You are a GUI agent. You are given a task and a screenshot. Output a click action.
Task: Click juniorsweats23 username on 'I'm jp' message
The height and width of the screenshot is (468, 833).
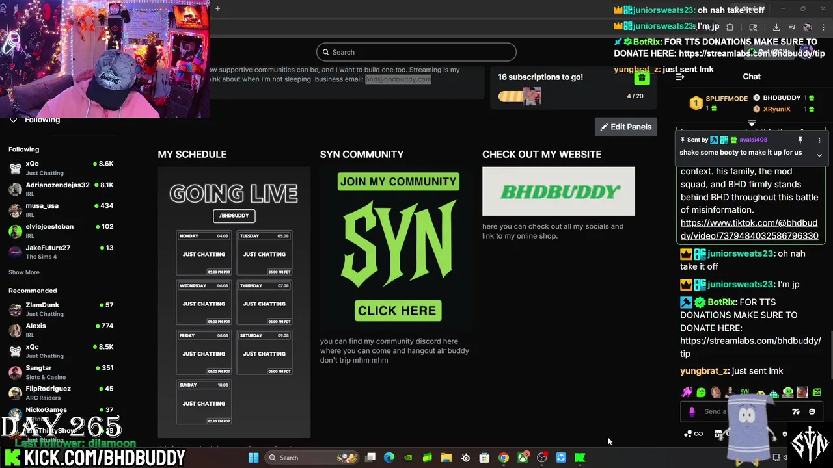pos(741,284)
